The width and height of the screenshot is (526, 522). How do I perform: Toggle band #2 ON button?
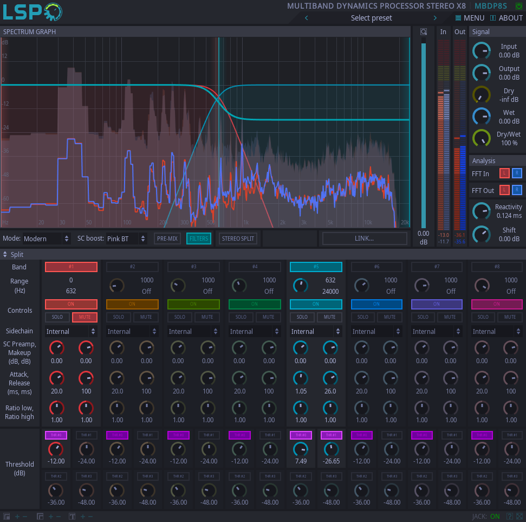[x=132, y=304]
